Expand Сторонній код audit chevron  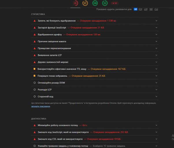pyautogui.click(x=156, y=97)
